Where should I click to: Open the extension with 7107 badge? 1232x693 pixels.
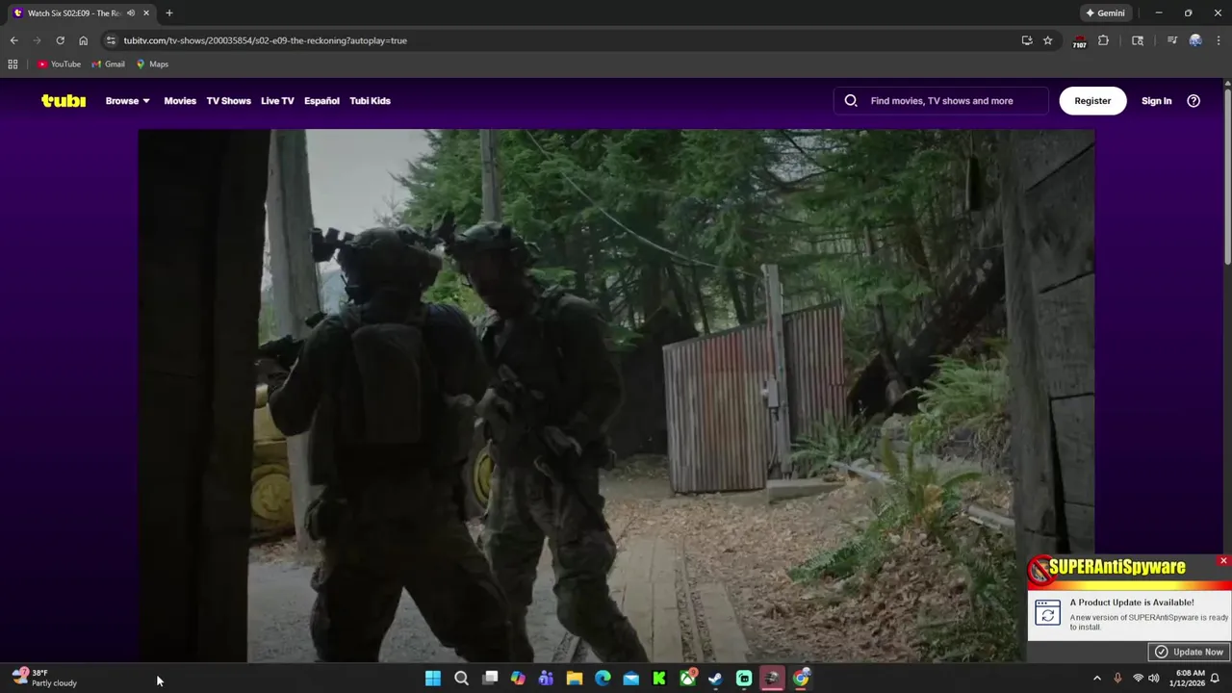pos(1079,40)
